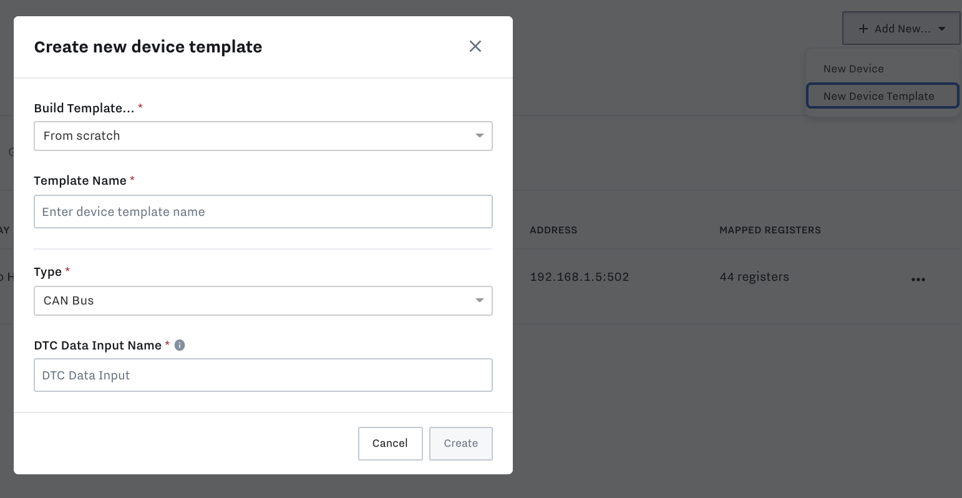
Task: Click the Cancel button
Action: (x=391, y=444)
